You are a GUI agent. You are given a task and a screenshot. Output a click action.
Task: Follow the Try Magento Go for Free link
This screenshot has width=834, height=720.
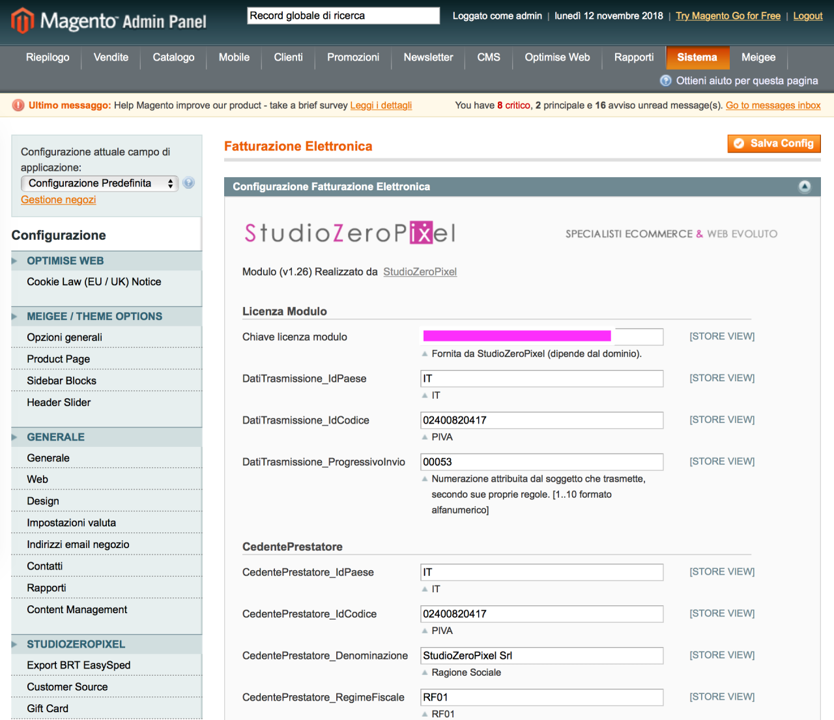(728, 16)
